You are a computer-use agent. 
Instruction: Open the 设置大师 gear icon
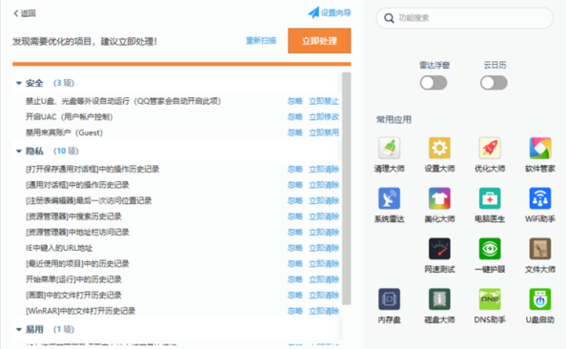click(439, 148)
